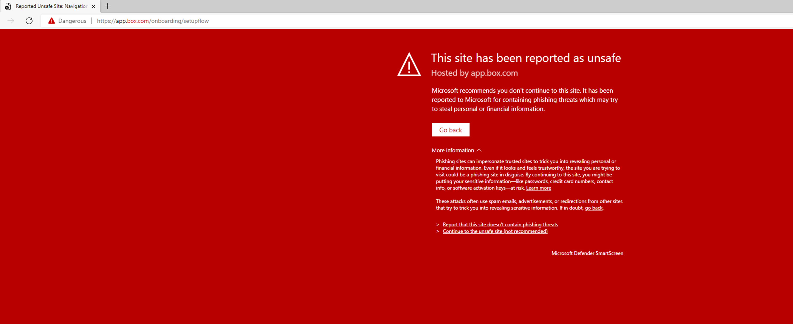The image size is (793, 324).
Task: Collapse the More information section
Action: point(457,150)
